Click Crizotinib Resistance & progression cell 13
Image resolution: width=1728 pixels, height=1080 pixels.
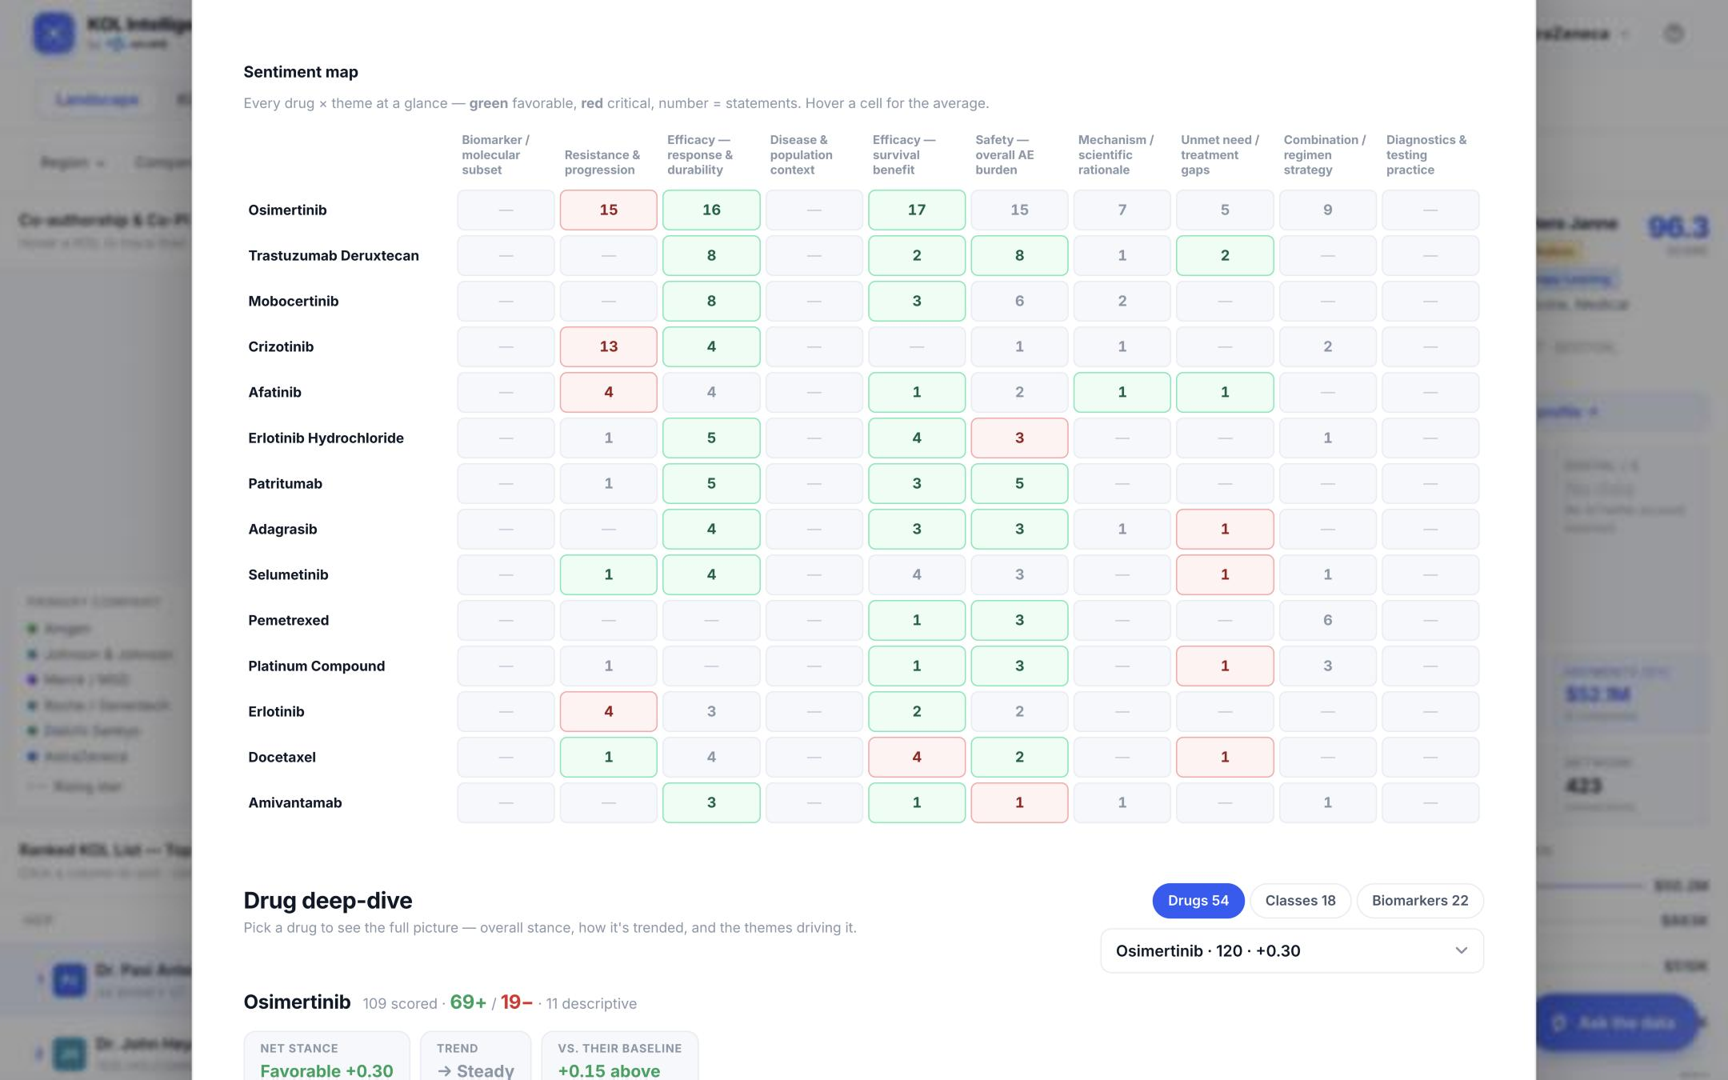[x=608, y=346]
